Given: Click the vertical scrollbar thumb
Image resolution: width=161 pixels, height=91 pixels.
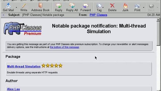Looking at the screenshot, I should (x=158, y=33).
